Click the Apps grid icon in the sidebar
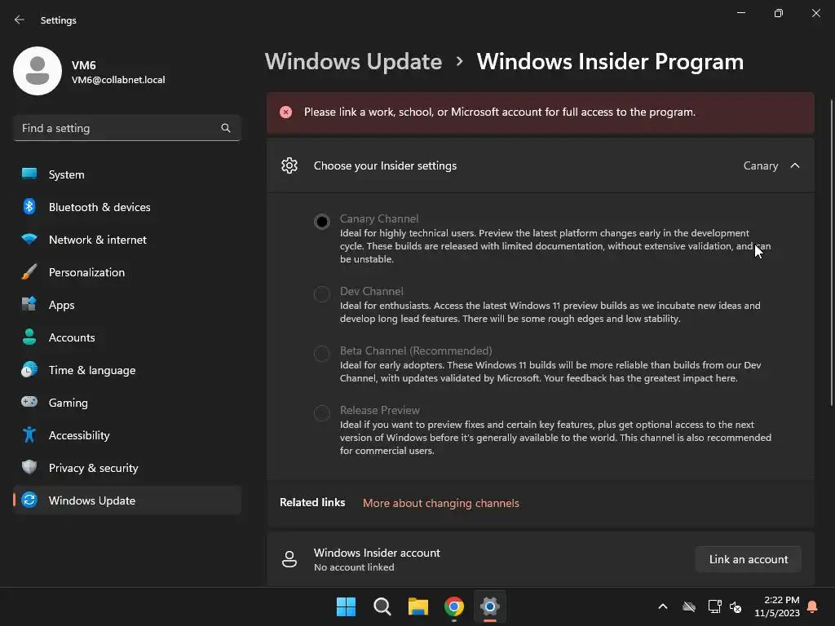The image size is (835, 626). [x=29, y=305]
